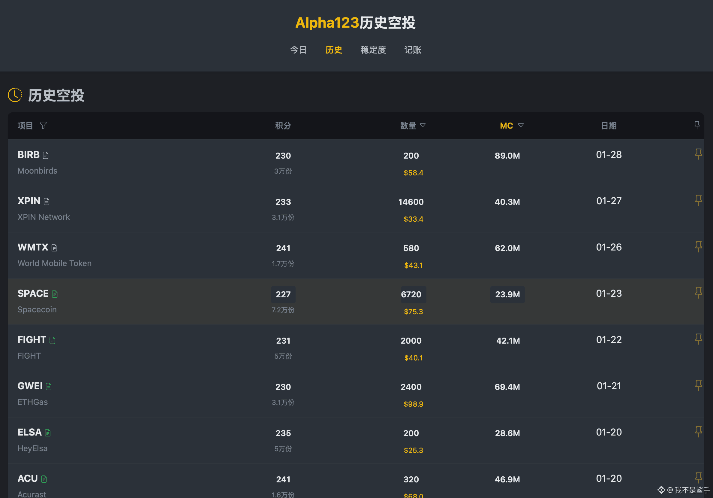Open the 数量 column sort dropdown arrow

[423, 125]
